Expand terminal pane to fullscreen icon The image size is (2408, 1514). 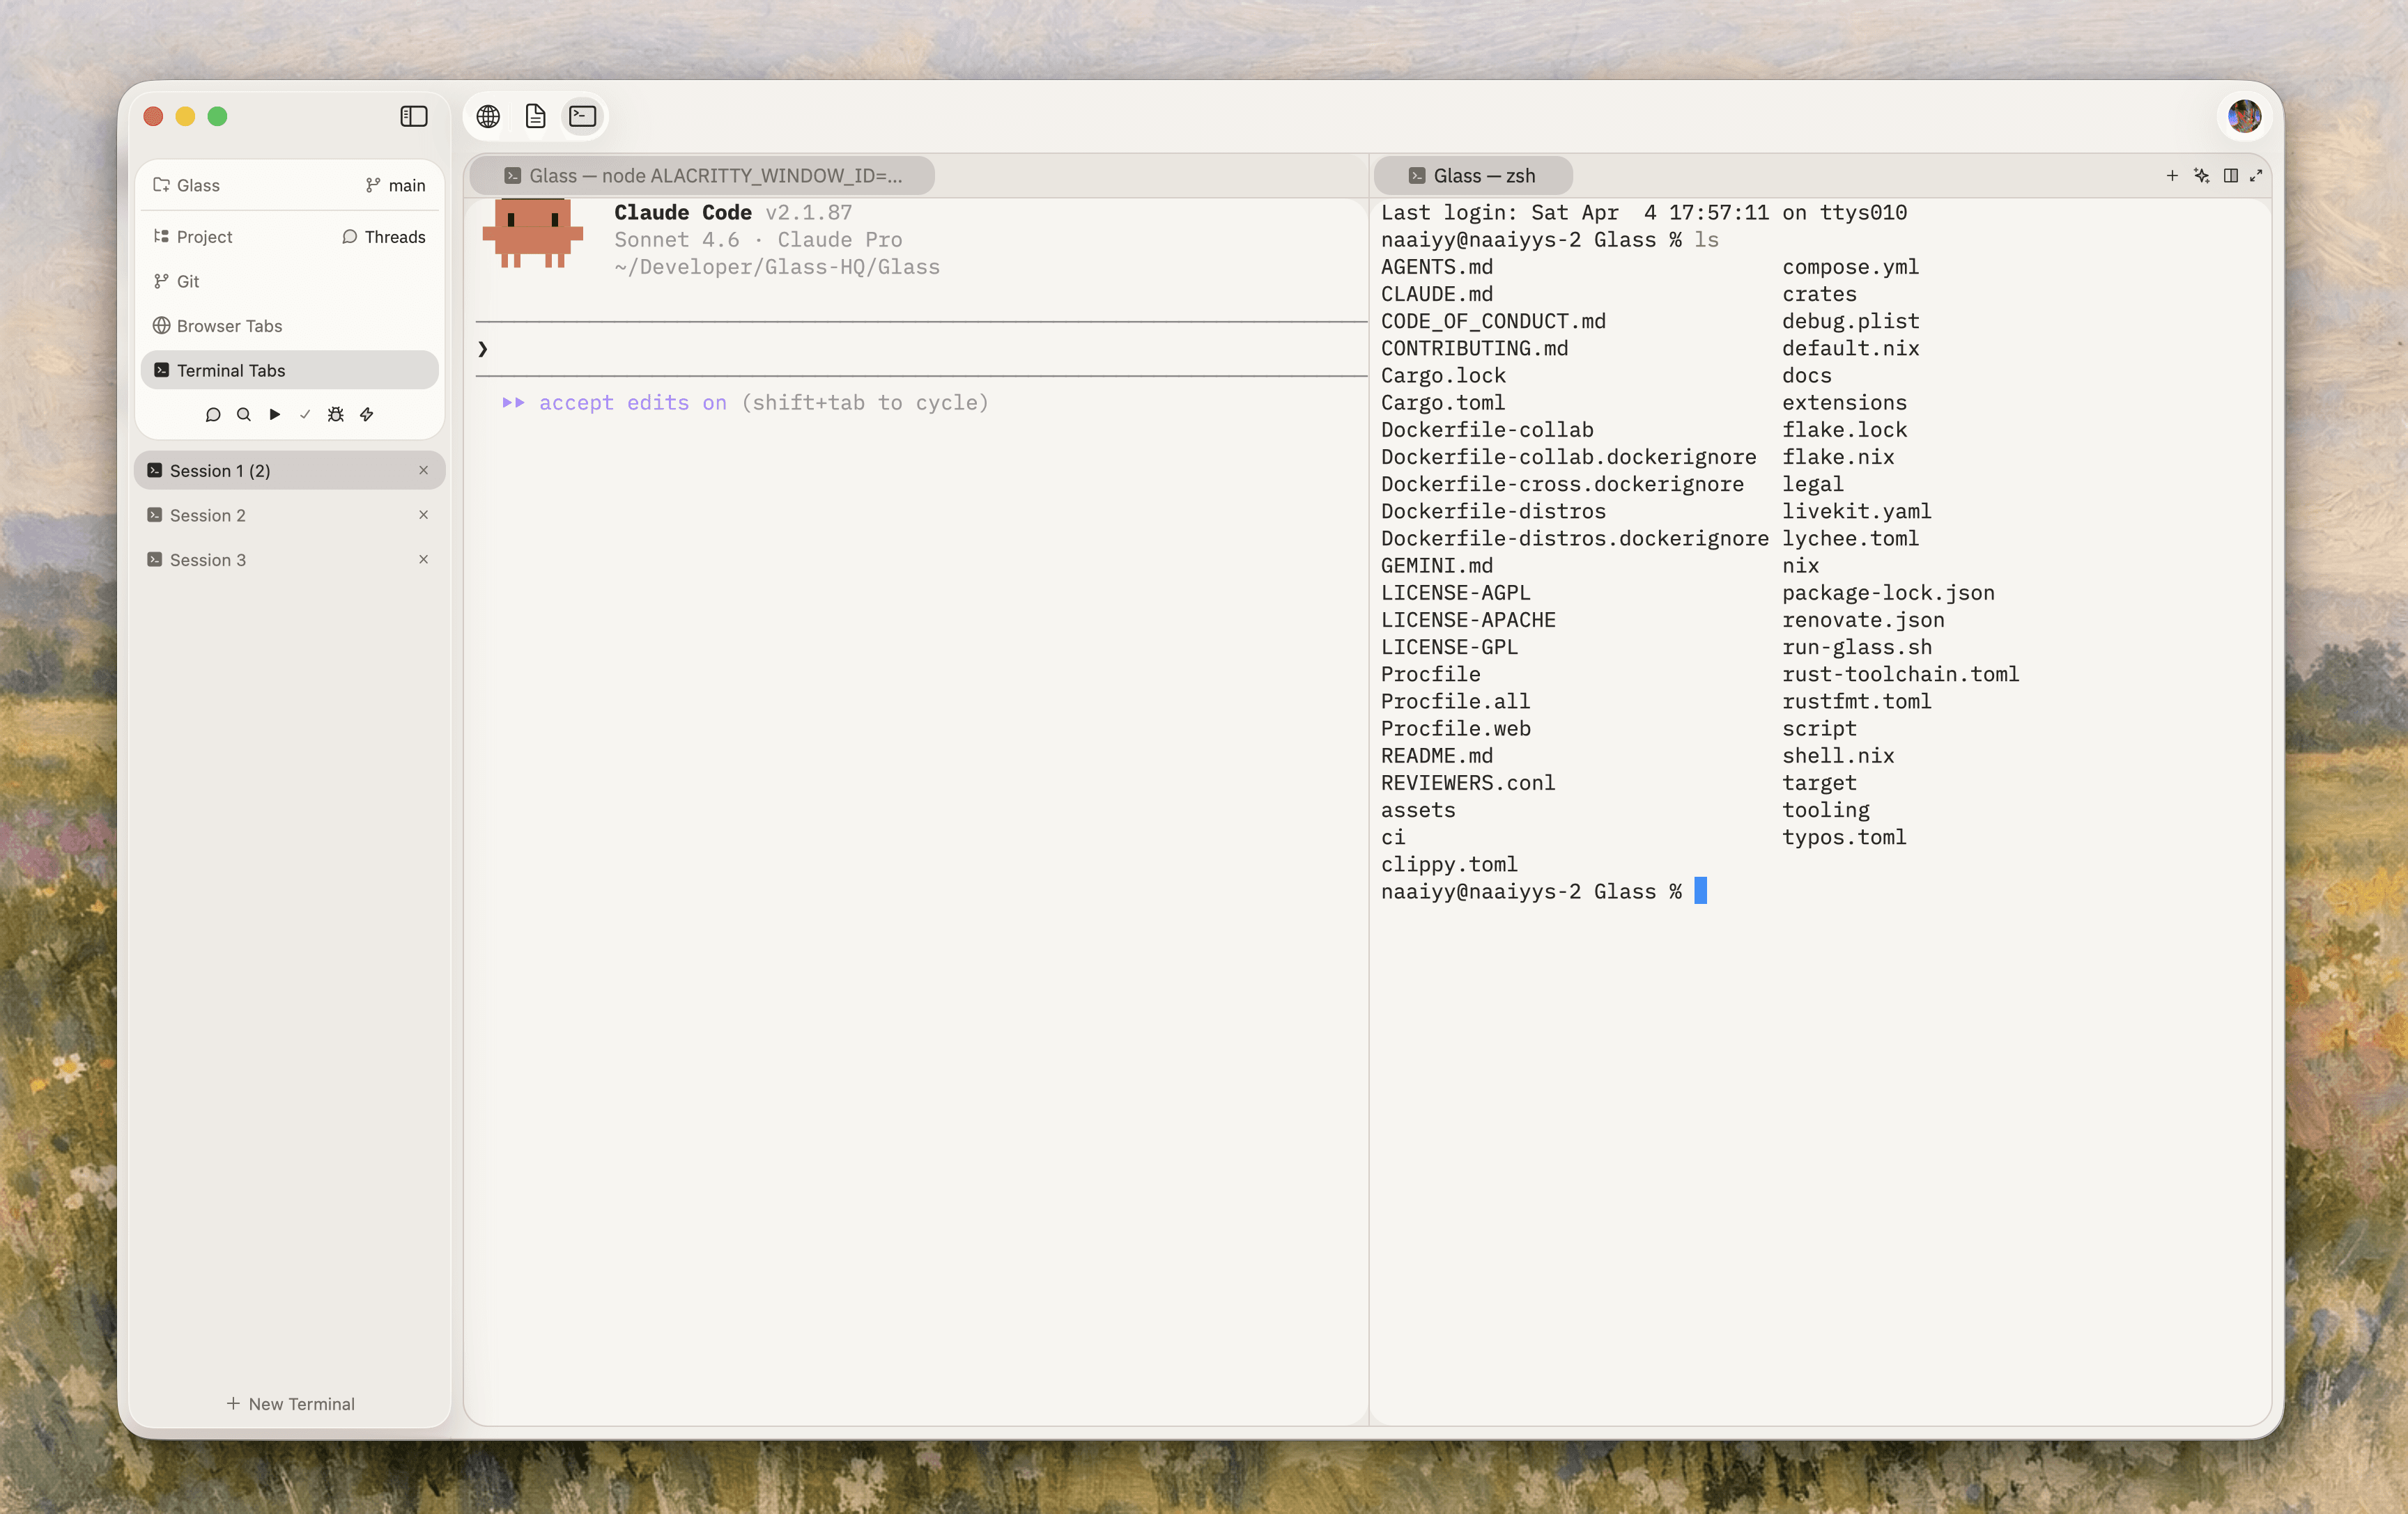[2256, 176]
